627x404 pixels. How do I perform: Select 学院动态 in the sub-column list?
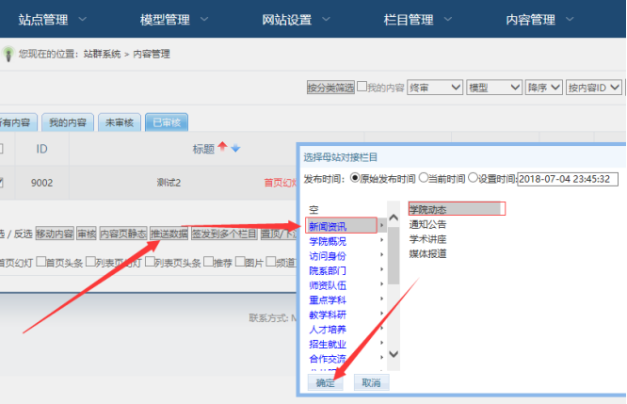coord(457,209)
